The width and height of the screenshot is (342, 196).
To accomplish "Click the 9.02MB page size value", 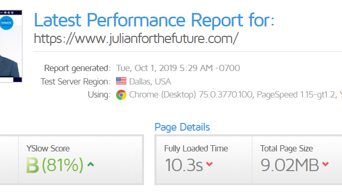I will [290, 165].
